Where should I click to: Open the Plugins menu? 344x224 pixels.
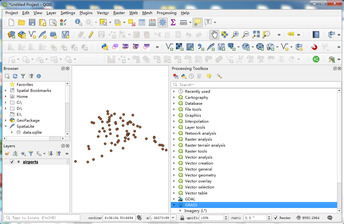tap(86, 13)
